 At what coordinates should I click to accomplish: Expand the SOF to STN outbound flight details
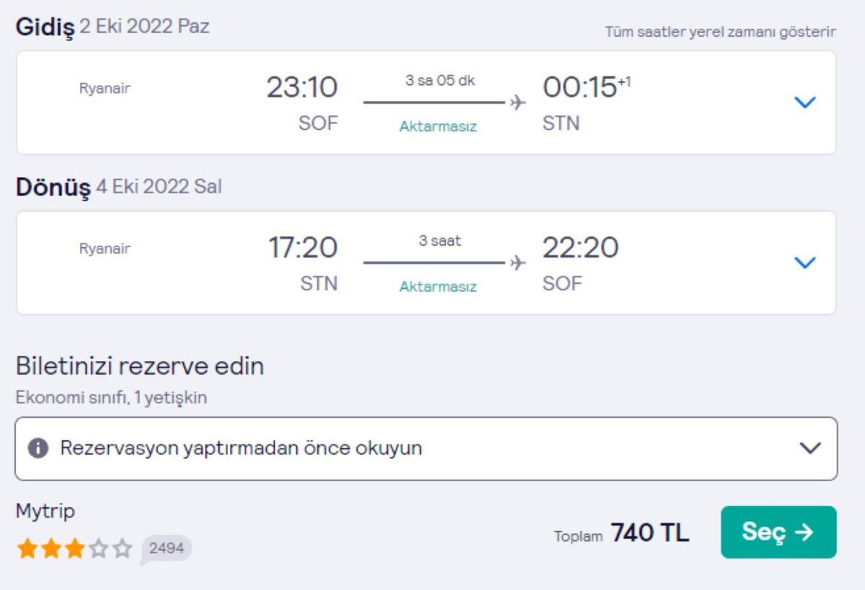pyautogui.click(x=804, y=103)
